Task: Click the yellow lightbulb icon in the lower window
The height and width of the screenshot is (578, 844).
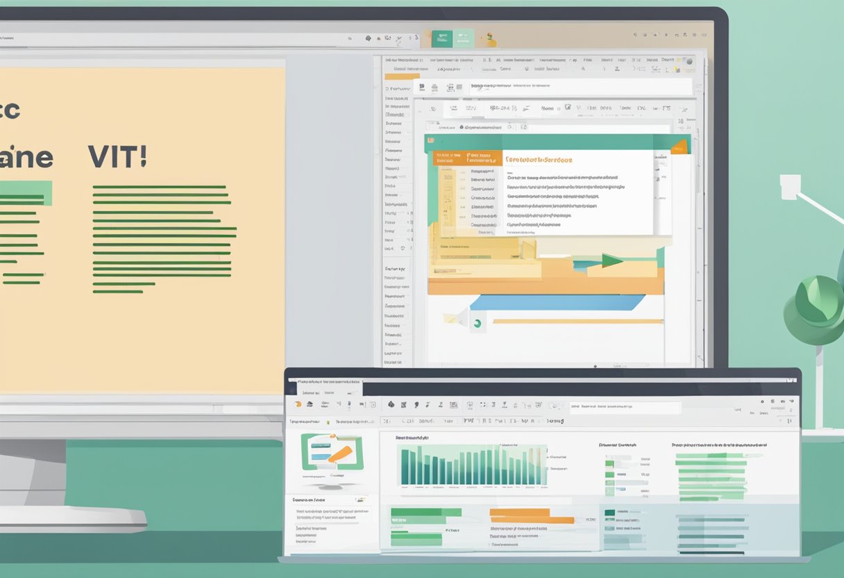Action: coord(327,421)
